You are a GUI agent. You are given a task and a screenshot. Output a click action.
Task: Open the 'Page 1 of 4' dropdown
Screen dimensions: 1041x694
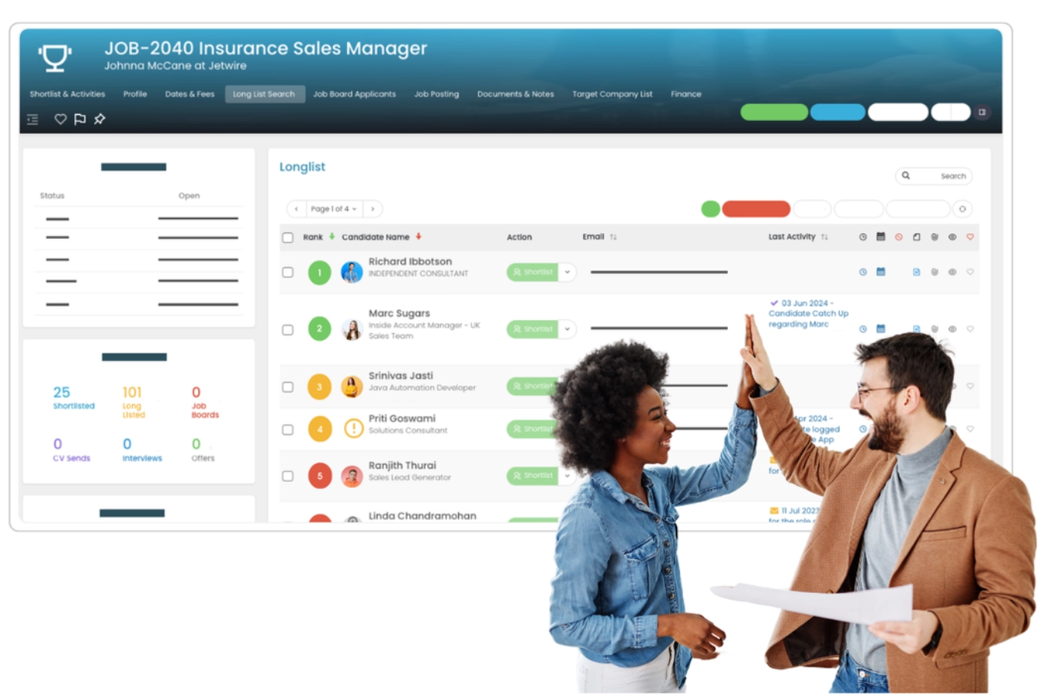coord(334,209)
